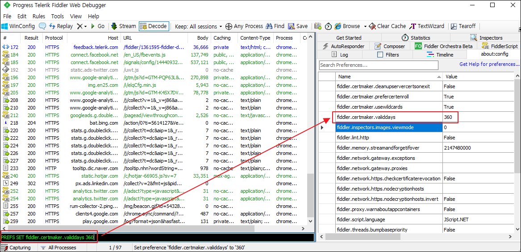Click the Tearoff toolbar button
Image resolution: width=521 pixels, height=252 pixels.
(x=463, y=26)
